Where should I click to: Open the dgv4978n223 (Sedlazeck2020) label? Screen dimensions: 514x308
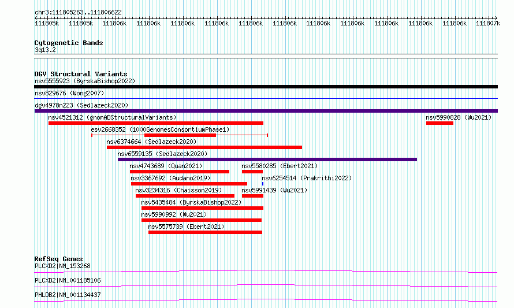coord(81,105)
